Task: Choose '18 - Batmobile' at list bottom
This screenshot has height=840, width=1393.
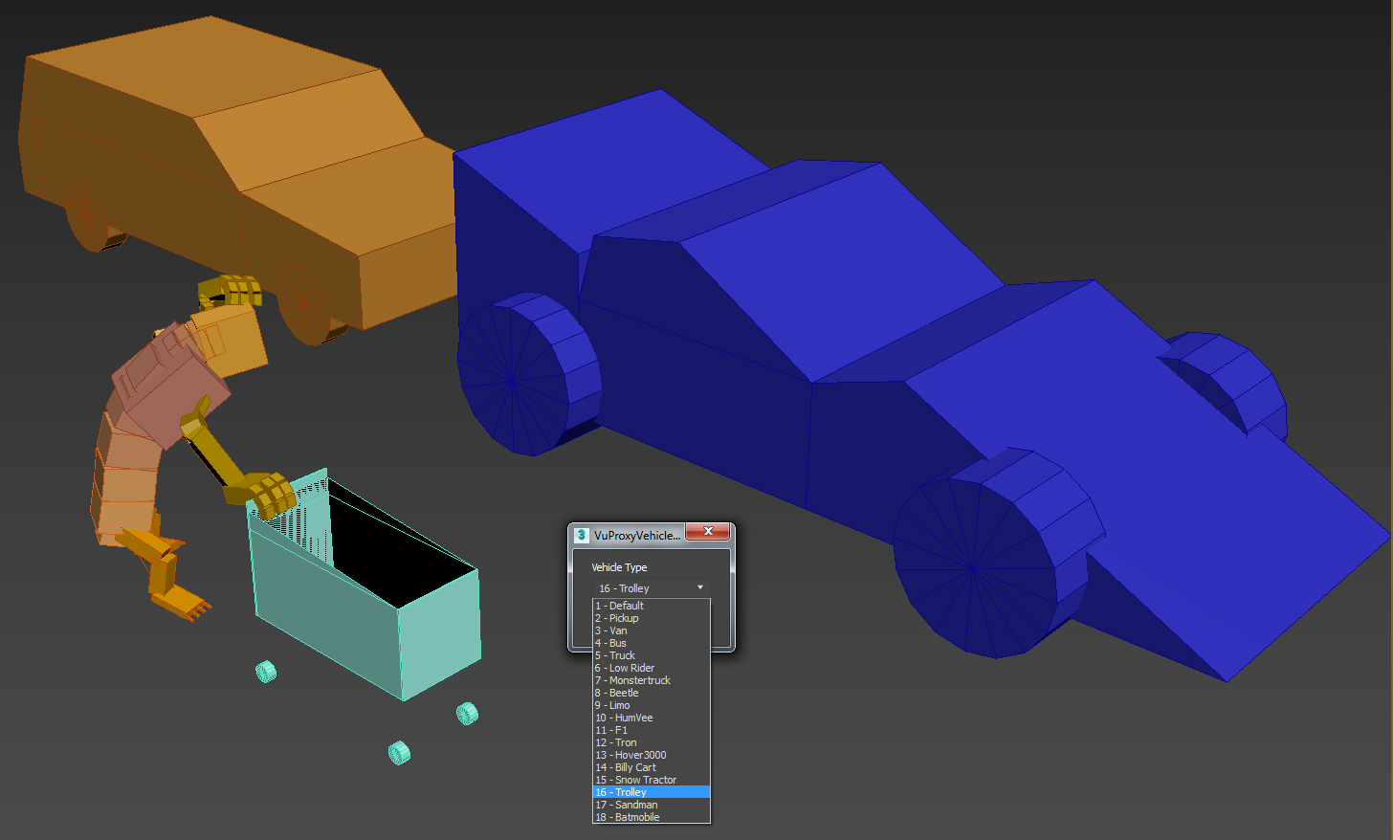Action: coord(628,817)
